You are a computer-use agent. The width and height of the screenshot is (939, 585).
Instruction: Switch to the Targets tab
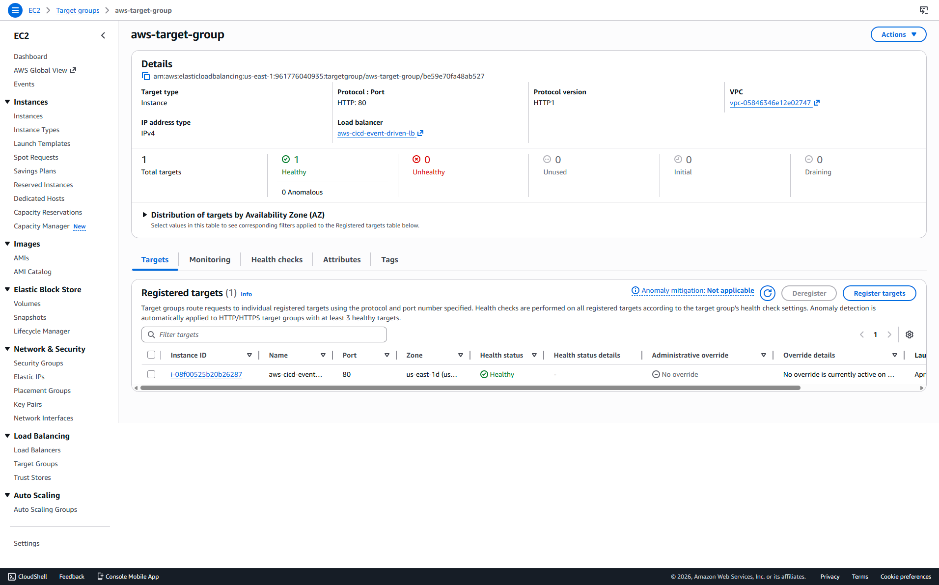point(155,259)
